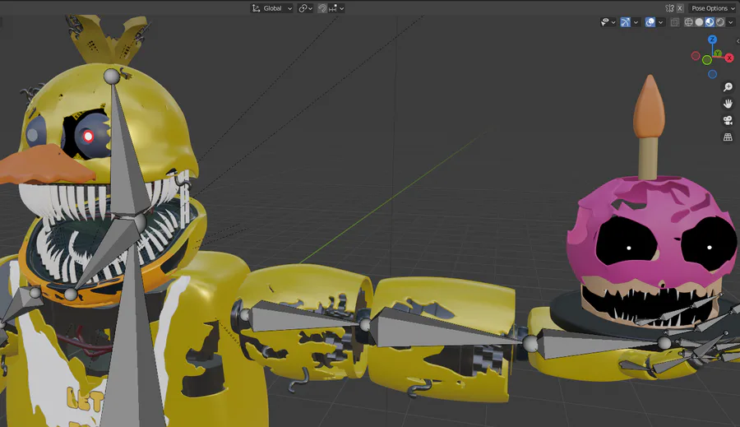Toggle the X mirror axis button

(680, 8)
